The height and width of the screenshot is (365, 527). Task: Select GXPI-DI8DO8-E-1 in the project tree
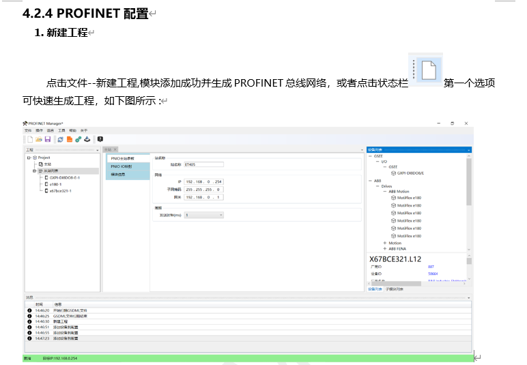click(x=65, y=177)
